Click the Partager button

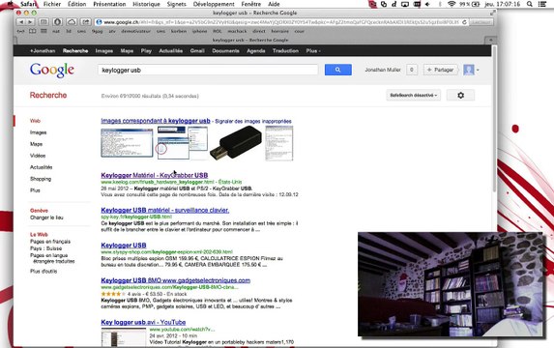(440, 70)
